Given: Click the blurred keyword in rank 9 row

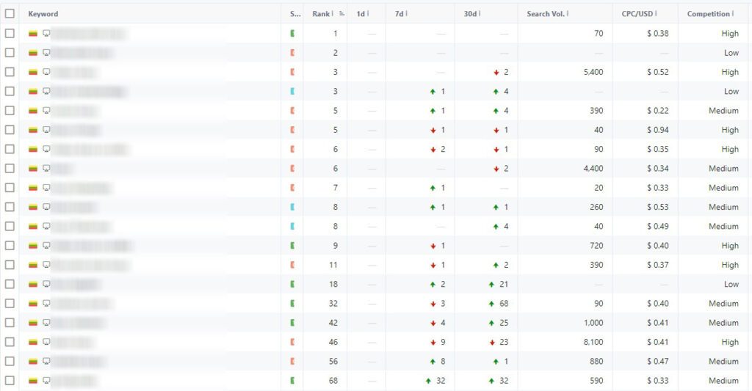Looking at the screenshot, I should point(92,246).
